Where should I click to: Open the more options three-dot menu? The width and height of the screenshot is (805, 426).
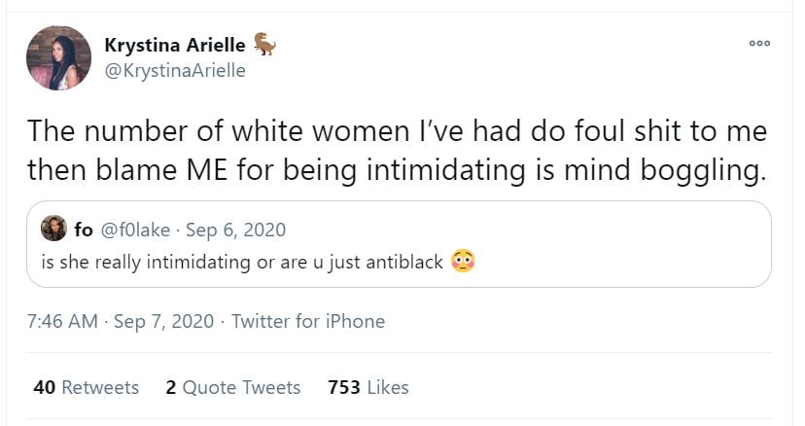point(759,43)
